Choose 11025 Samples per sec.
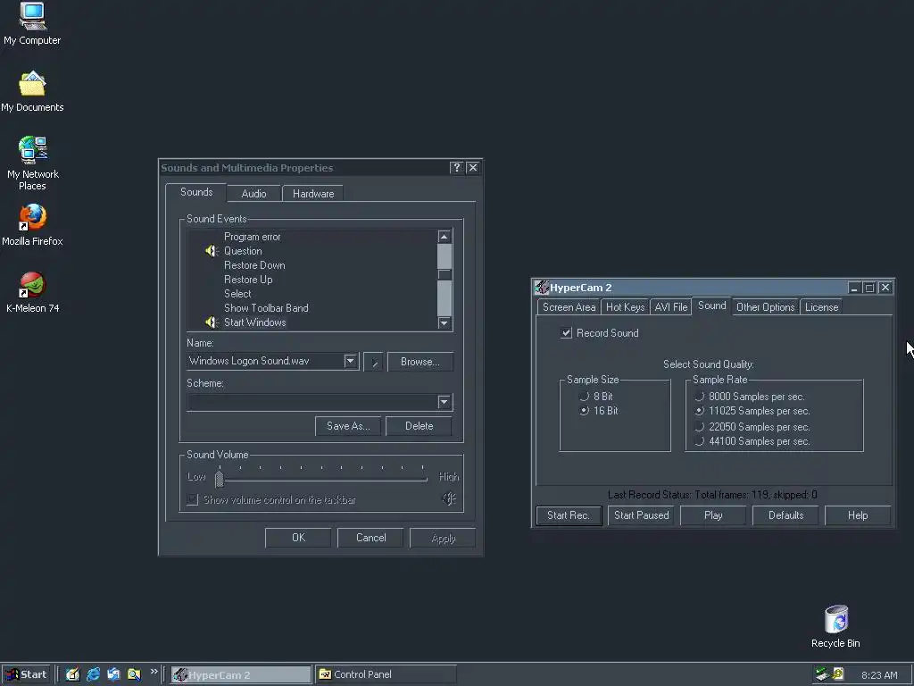 [699, 411]
